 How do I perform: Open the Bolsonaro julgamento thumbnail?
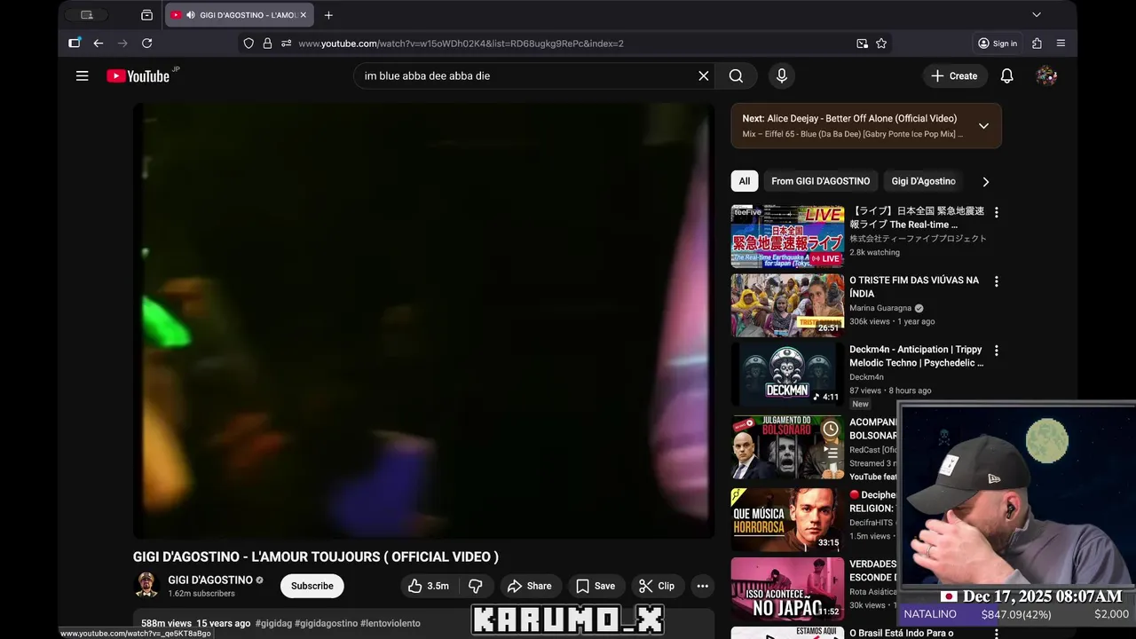[x=787, y=447]
